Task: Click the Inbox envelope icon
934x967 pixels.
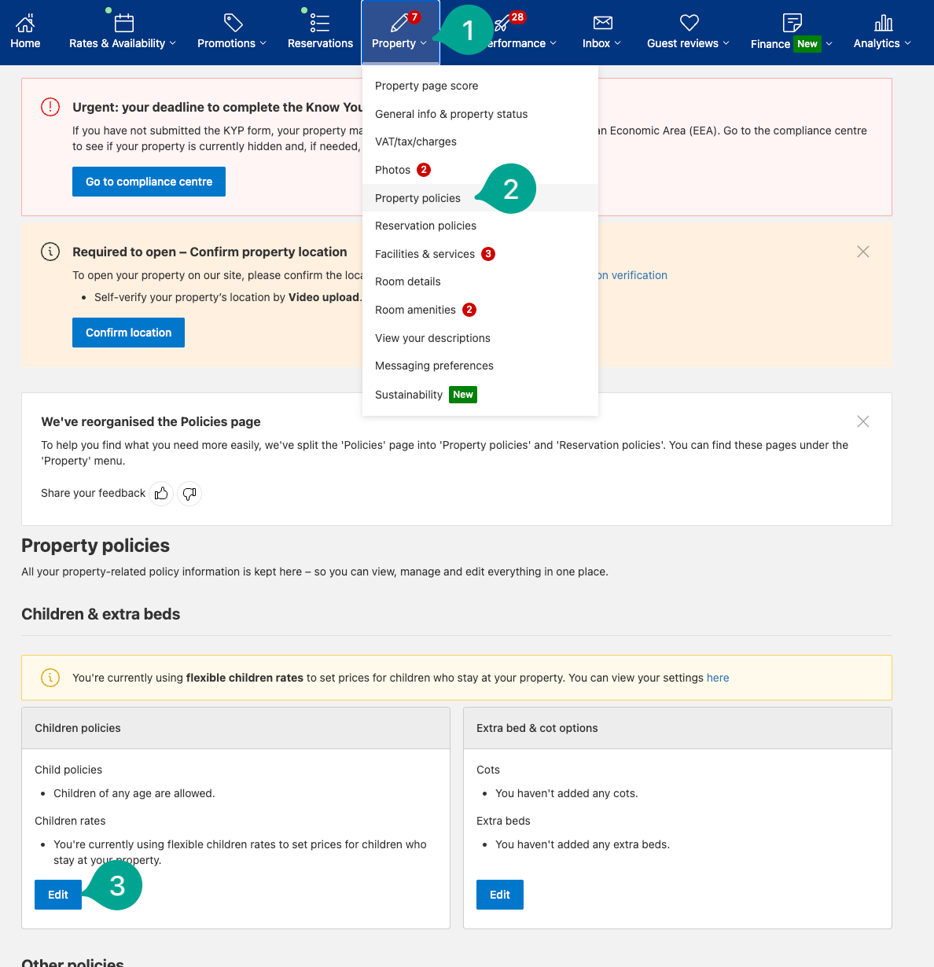Action: click(x=603, y=22)
